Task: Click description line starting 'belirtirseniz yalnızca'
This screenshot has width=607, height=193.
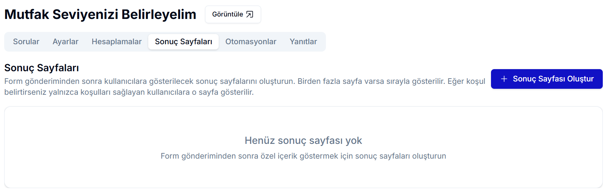Action: coord(129,92)
